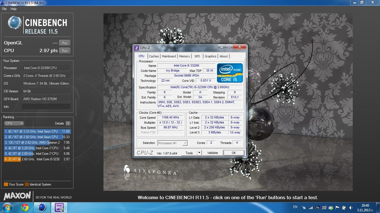This screenshot has width=380, height=213.
Task: Open the File menu in Cinebench
Action: (x=4, y=9)
